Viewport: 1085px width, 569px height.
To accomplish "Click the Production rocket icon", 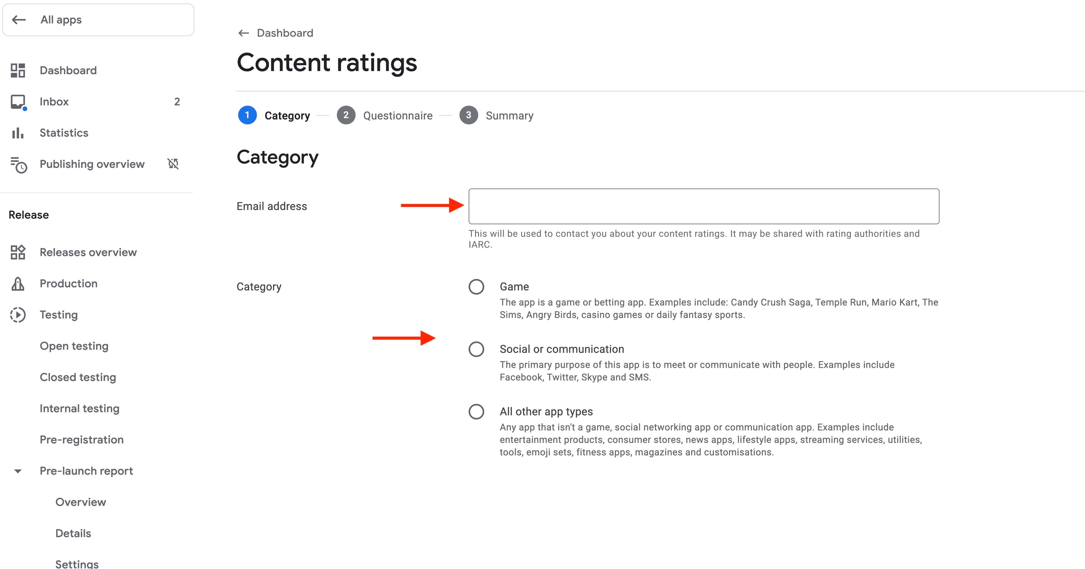I will click(x=18, y=284).
